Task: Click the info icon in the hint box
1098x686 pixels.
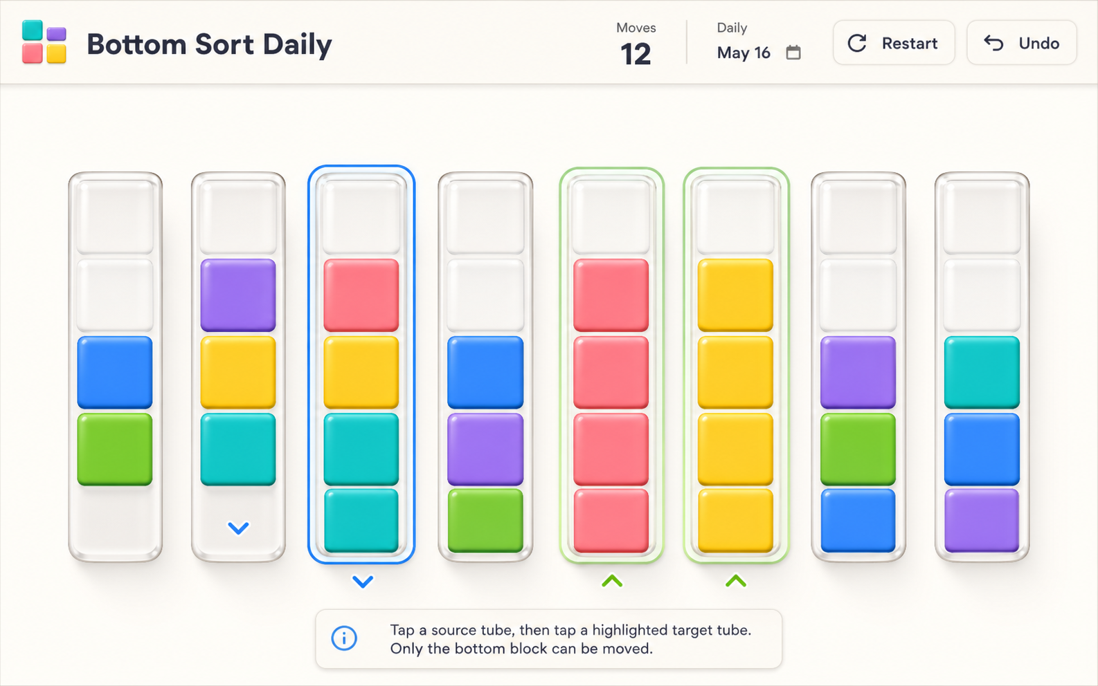Action: tap(344, 638)
